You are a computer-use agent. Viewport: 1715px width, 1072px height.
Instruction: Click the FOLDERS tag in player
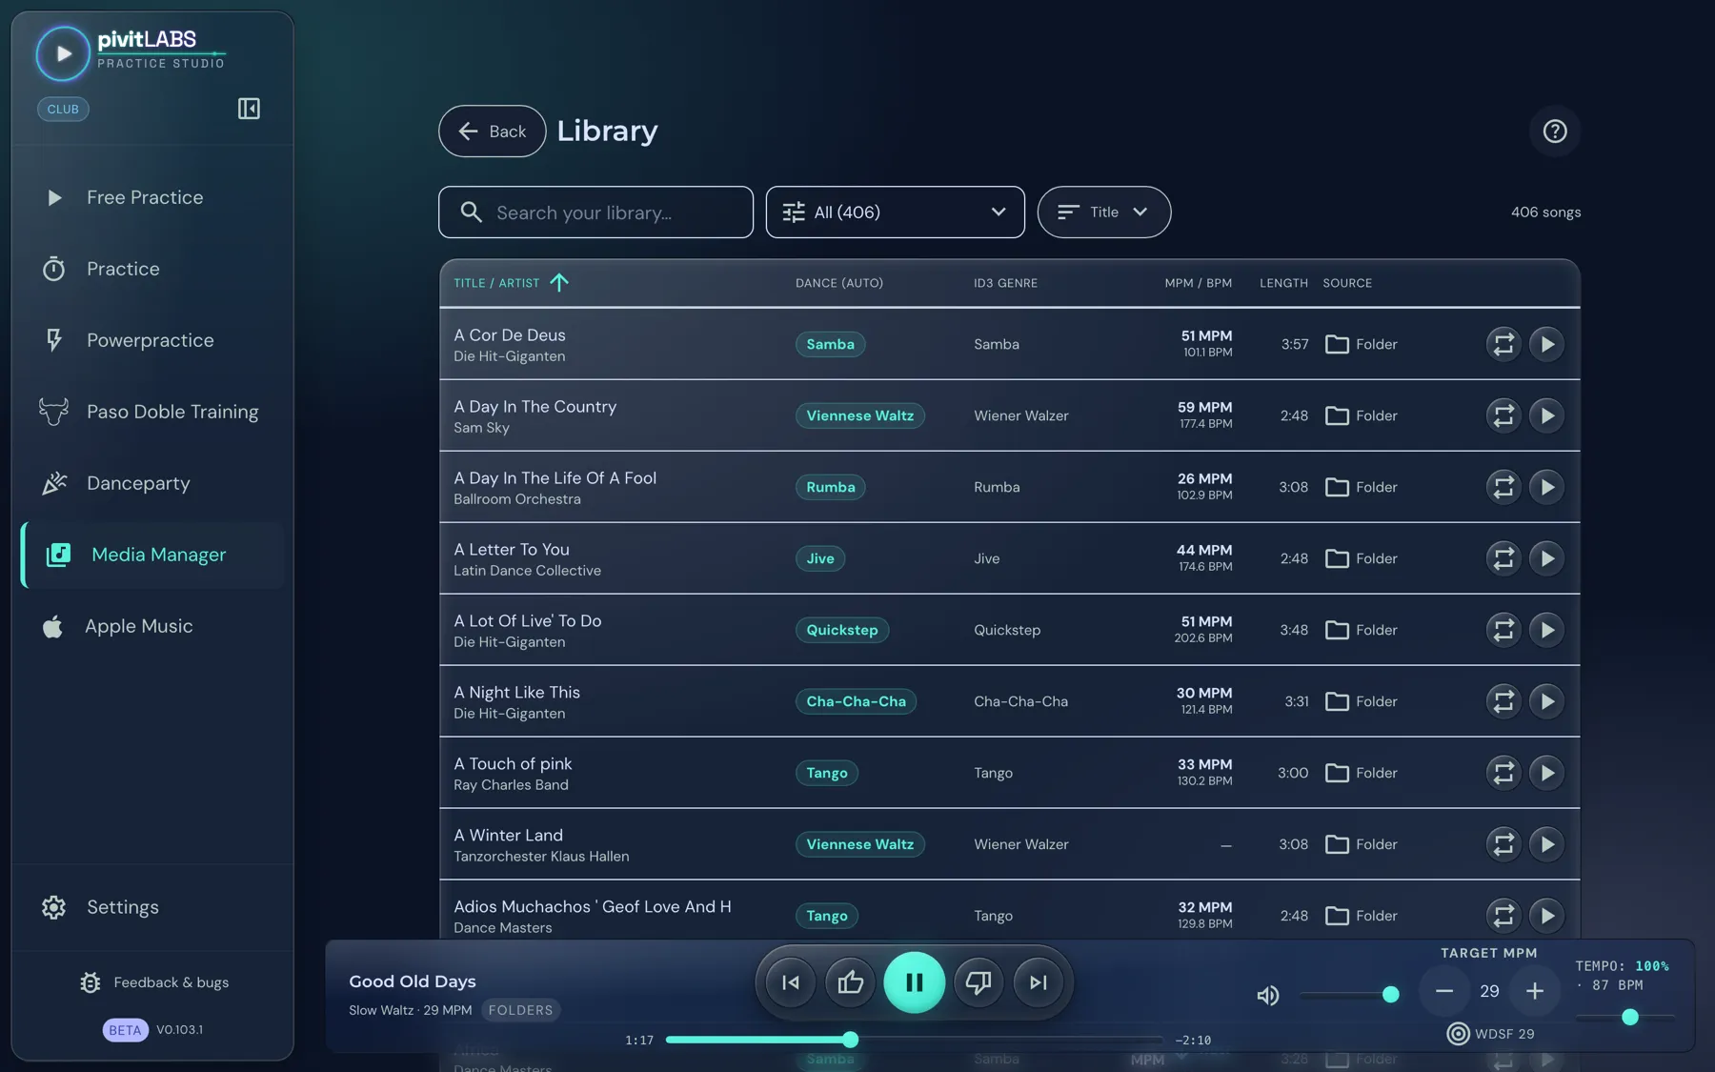[520, 1010]
